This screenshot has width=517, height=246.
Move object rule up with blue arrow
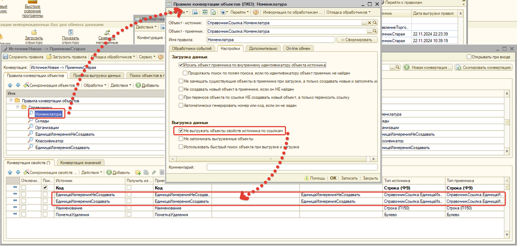[x=10, y=85]
